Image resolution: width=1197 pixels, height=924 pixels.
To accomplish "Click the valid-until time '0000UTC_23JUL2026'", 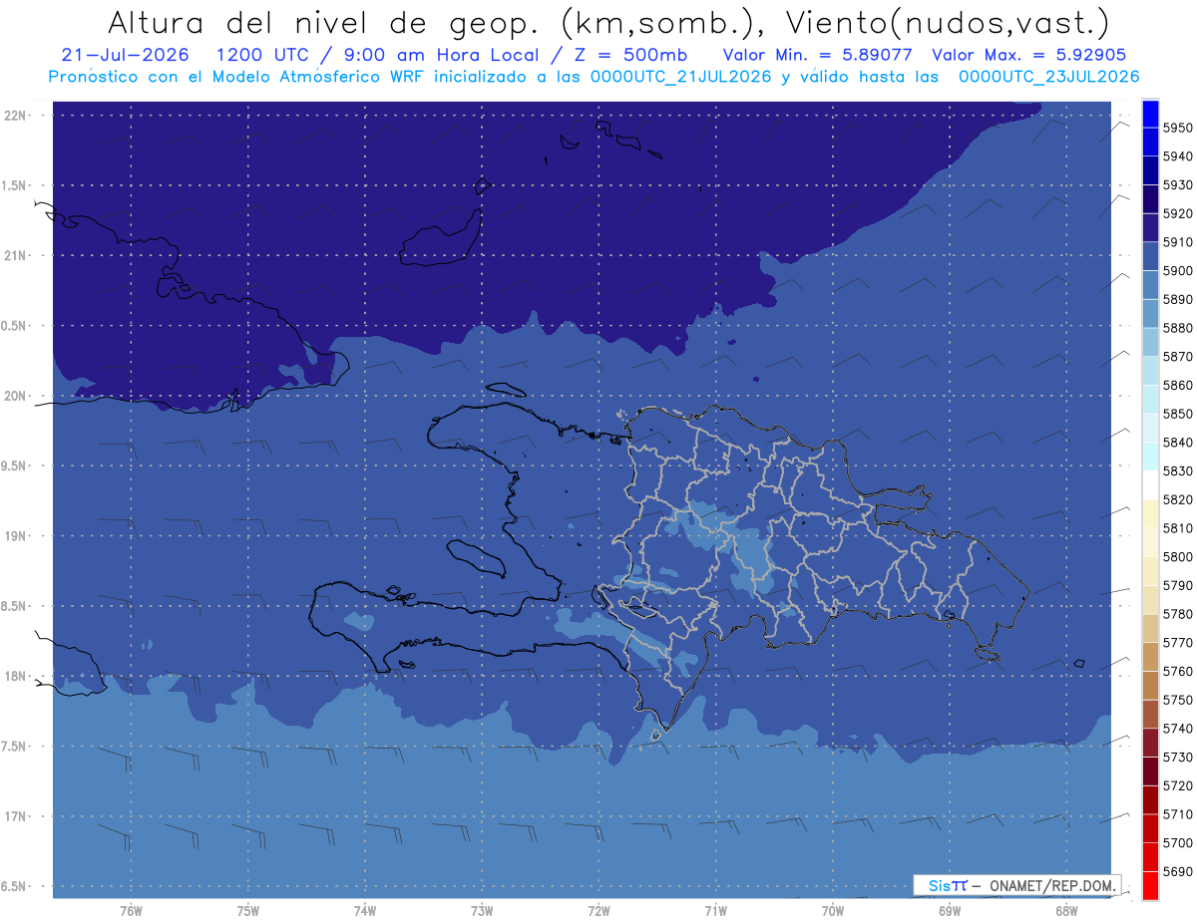I will [1048, 77].
